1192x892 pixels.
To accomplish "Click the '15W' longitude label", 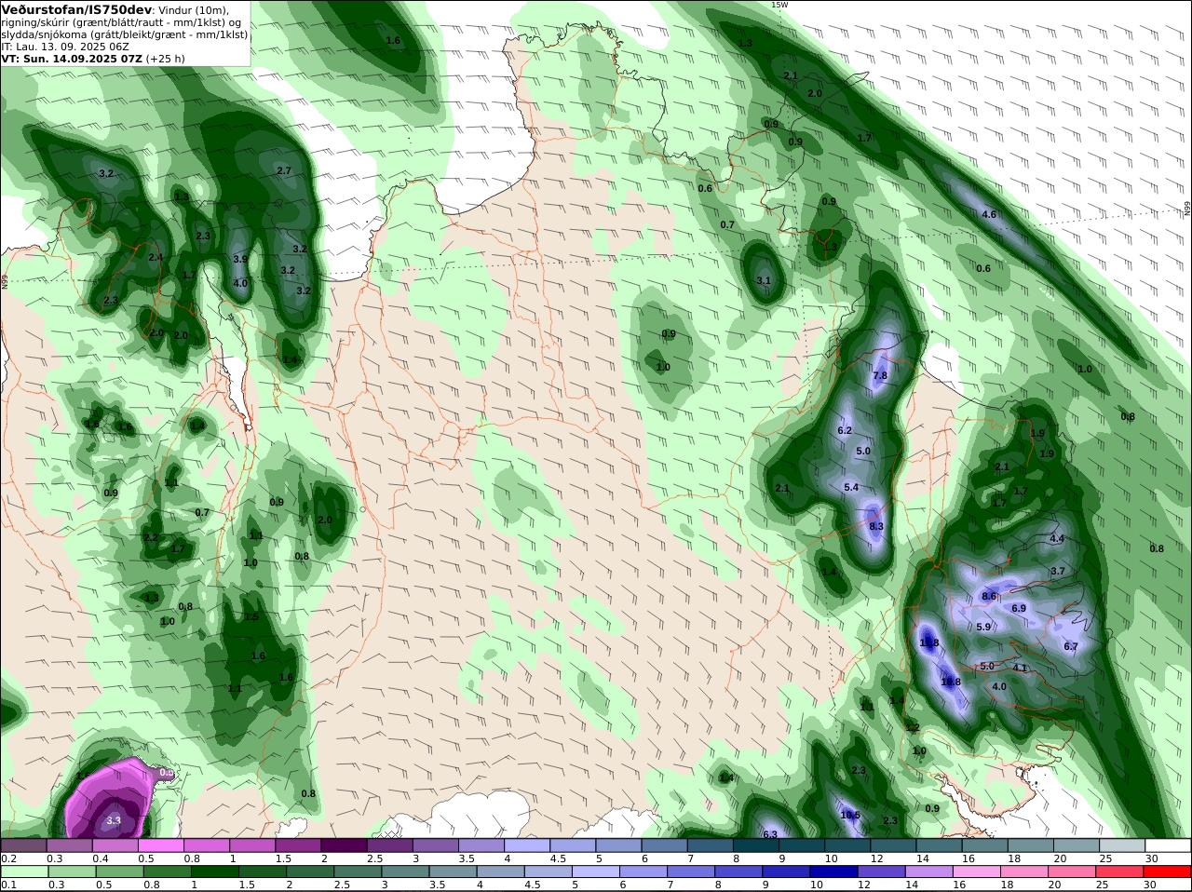I will 779,5.
